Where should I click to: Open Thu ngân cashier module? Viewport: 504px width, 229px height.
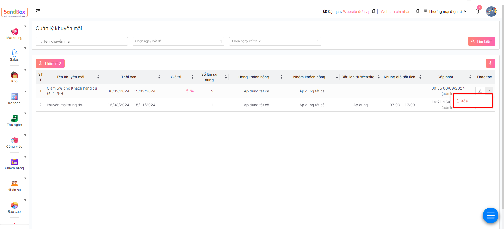[x=14, y=119]
